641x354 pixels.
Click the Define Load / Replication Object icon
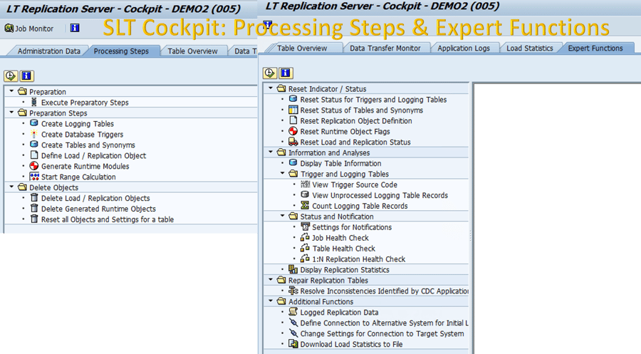point(34,155)
